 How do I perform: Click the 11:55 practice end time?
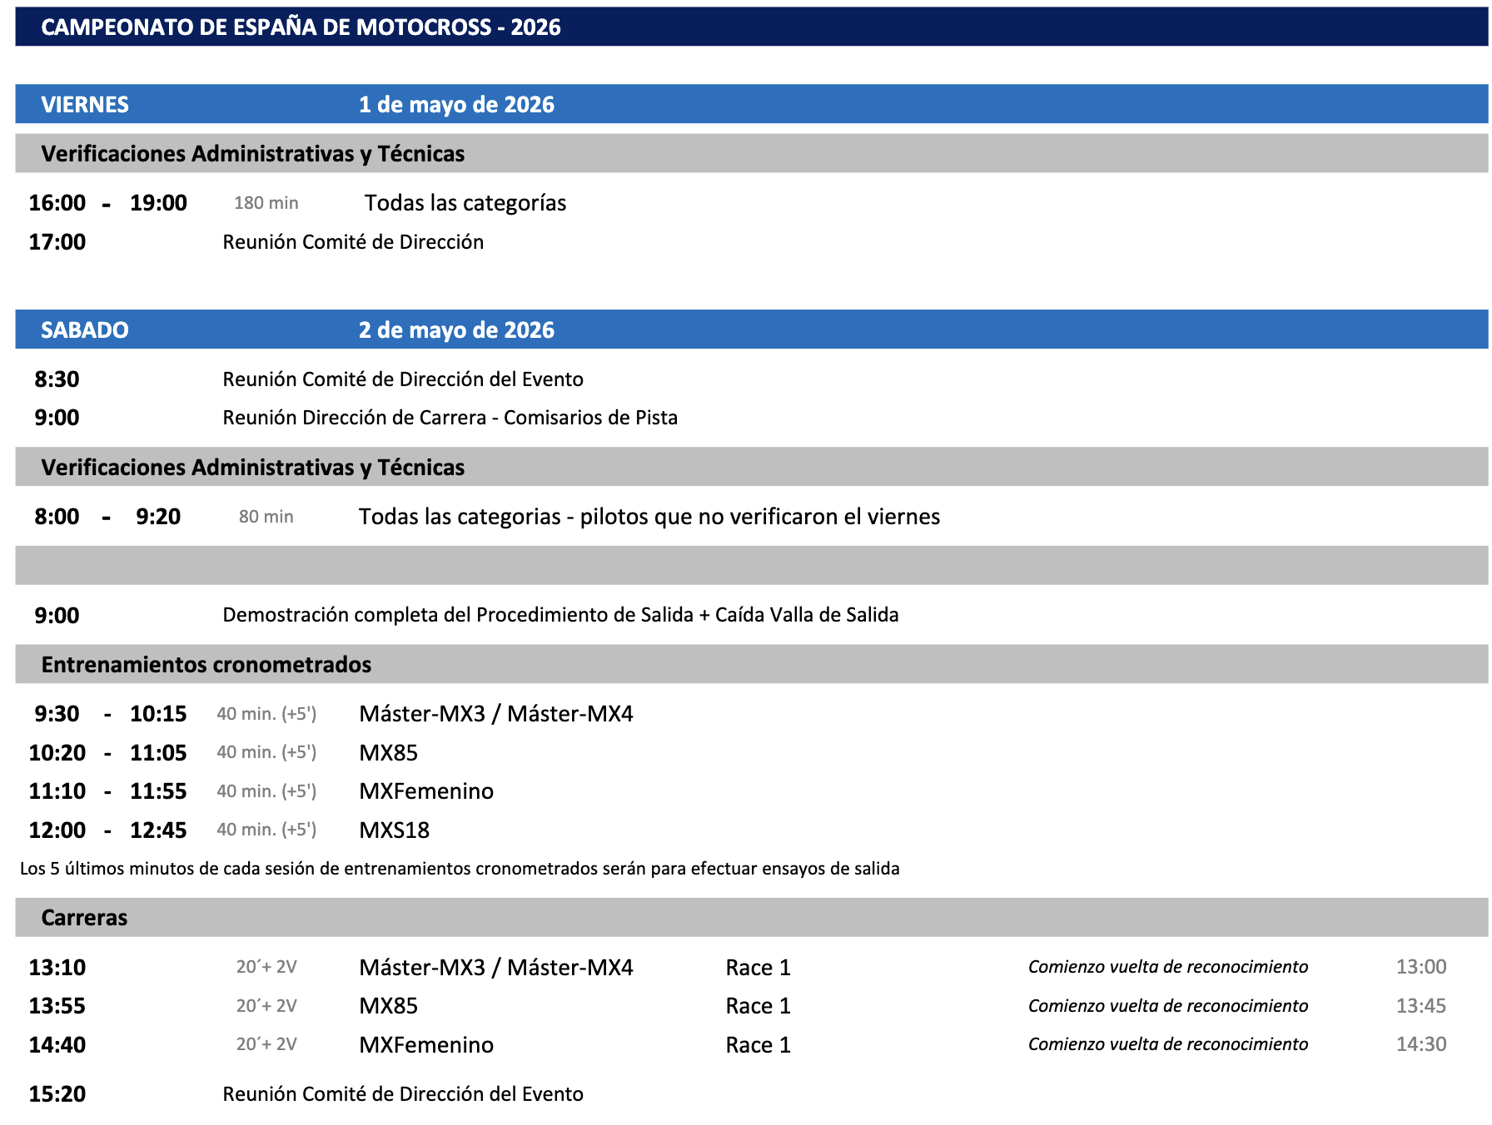pos(158,791)
